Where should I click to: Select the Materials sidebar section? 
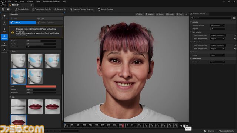4,37
